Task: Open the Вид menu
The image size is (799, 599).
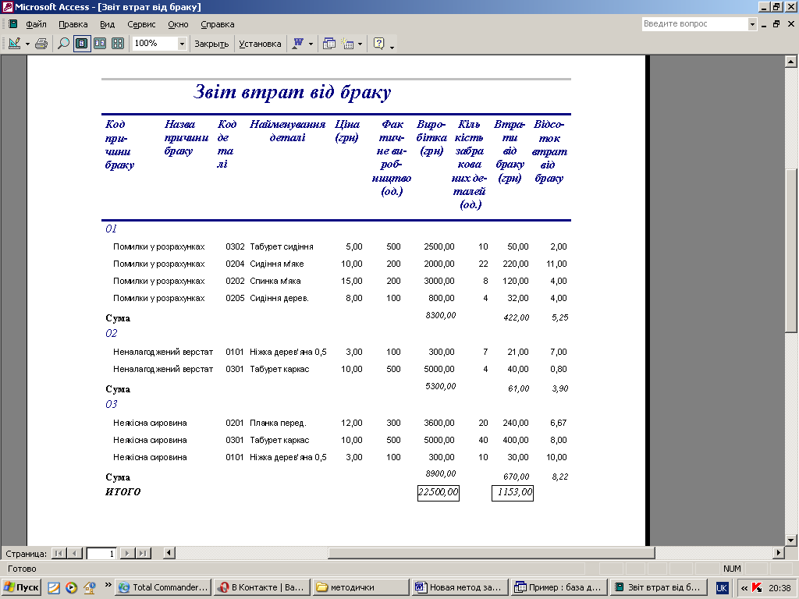Action: coord(107,24)
